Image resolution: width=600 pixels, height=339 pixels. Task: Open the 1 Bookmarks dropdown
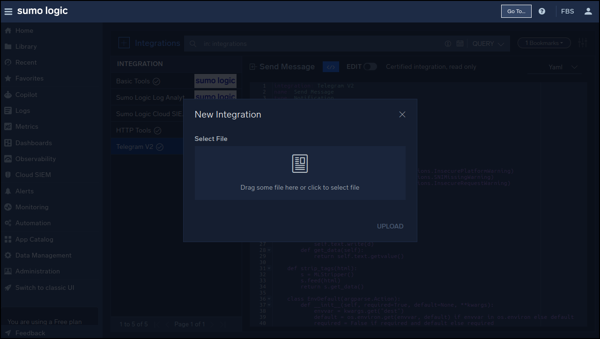point(544,43)
